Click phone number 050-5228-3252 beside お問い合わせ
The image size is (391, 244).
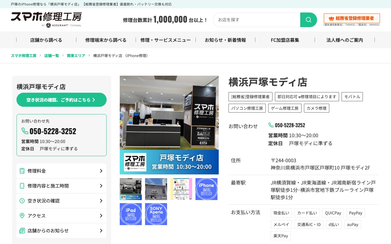point(290,125)
